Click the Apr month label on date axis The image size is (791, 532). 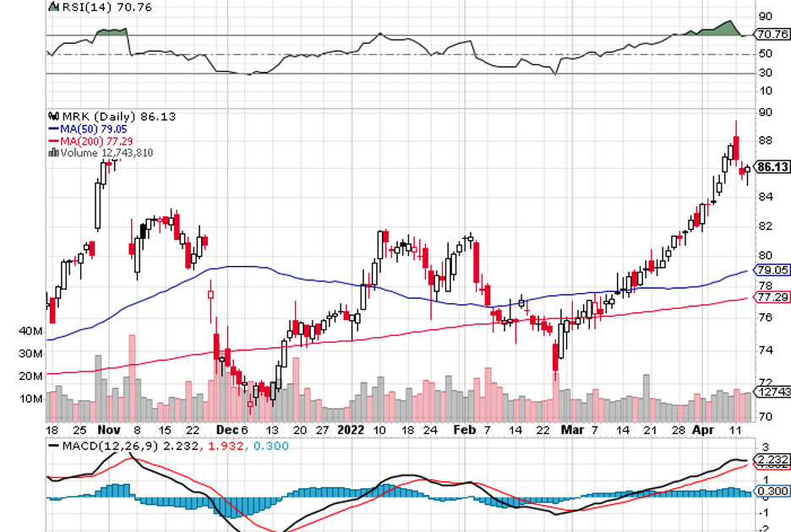[x=703, y=429]
